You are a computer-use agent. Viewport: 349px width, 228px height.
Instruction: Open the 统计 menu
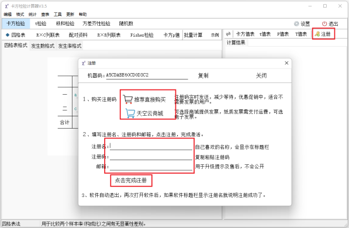coord(32,15)
